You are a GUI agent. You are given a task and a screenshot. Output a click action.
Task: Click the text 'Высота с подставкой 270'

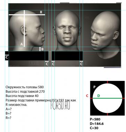point(25,91)
